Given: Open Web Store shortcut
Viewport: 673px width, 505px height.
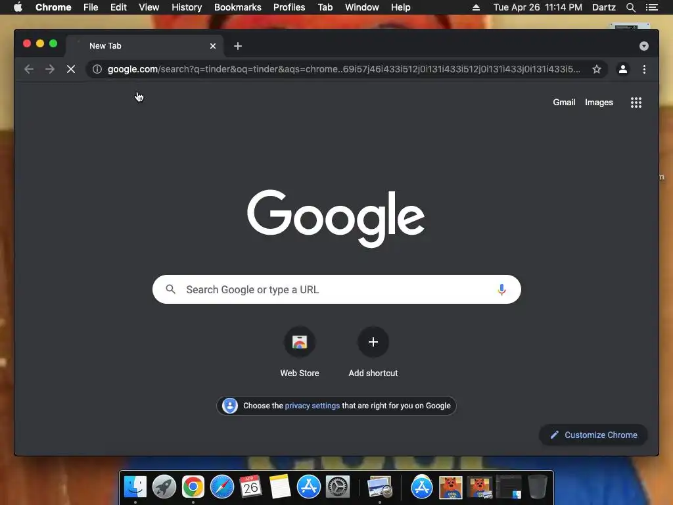Looking at the screenshot, I should 300,352.
